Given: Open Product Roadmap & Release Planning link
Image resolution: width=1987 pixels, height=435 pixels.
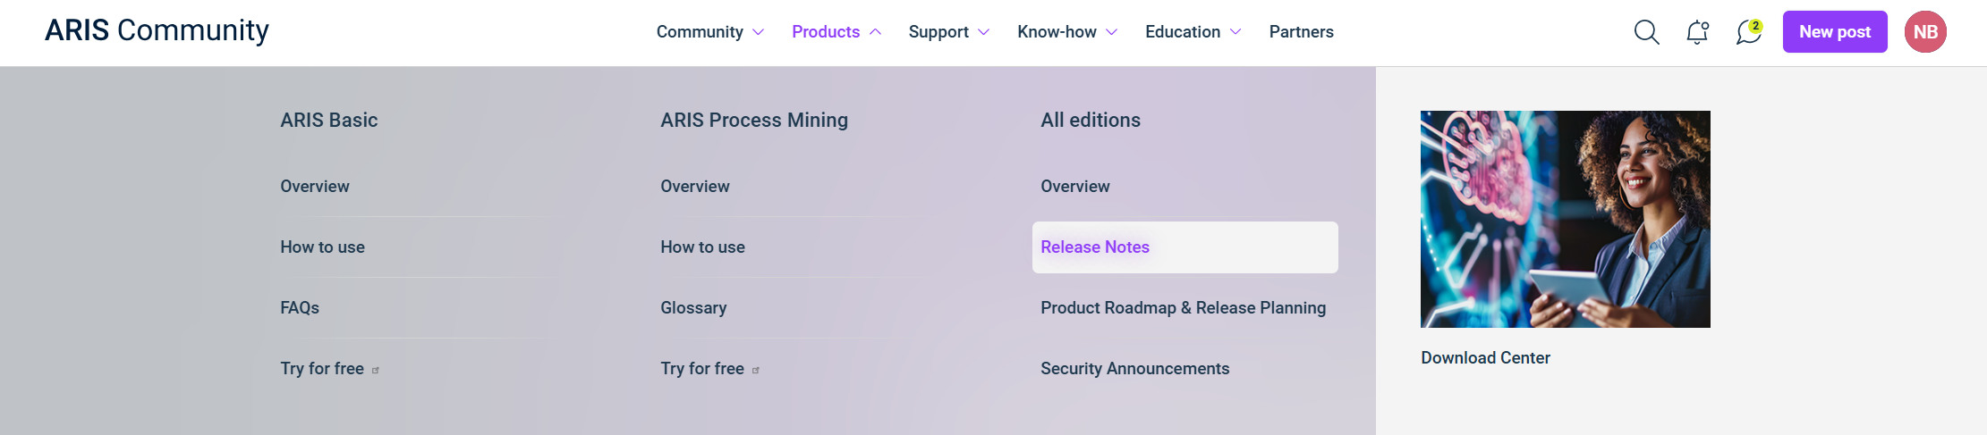Looking at the screenshot, I should [1183, 308].
